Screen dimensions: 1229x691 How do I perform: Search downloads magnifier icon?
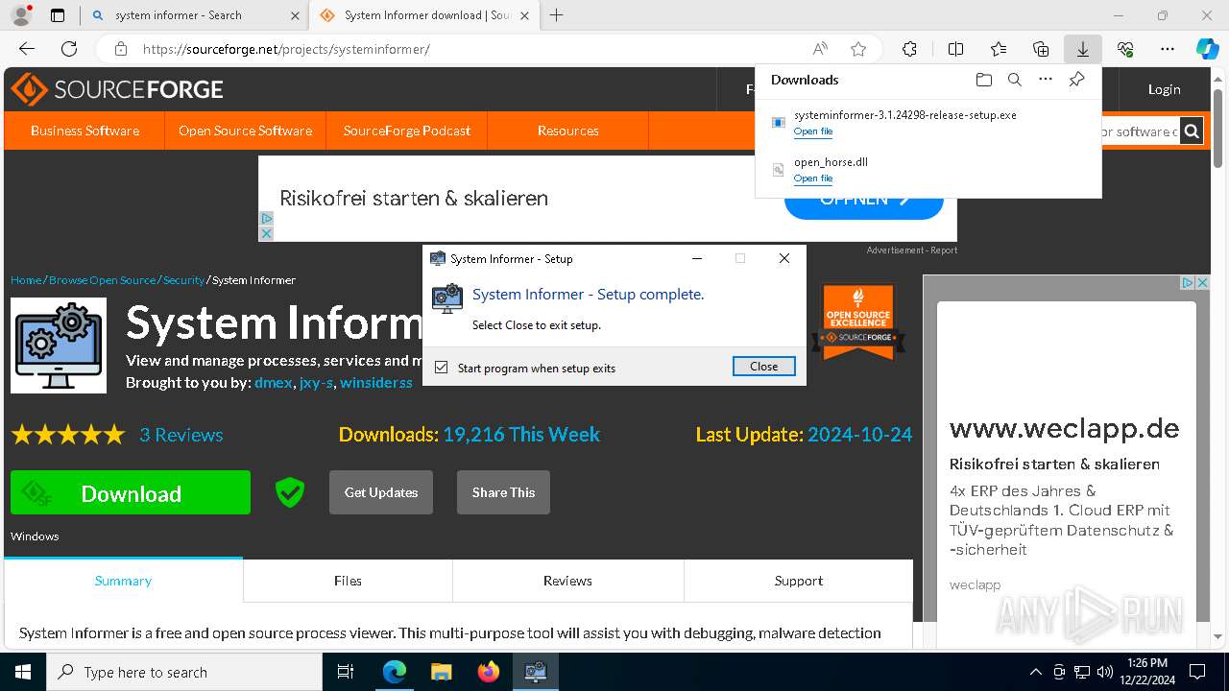(x=1015, y=80)
